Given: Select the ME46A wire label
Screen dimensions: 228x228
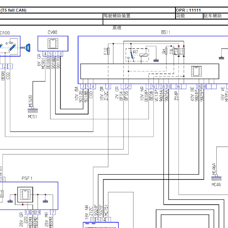Looking at the screenshot, I should pos(214,169).
